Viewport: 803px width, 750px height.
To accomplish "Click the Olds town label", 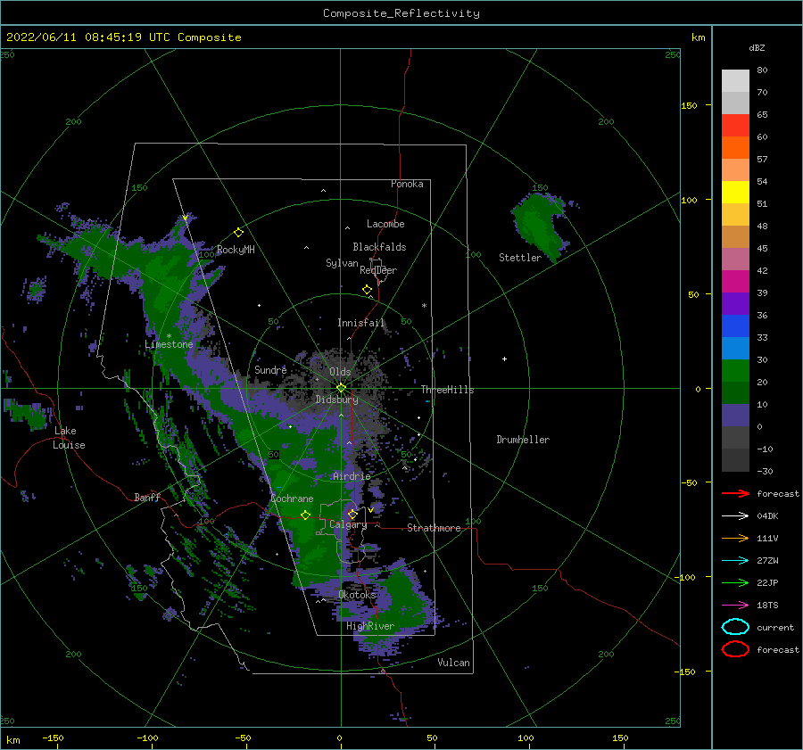I will tap(340, 372).
